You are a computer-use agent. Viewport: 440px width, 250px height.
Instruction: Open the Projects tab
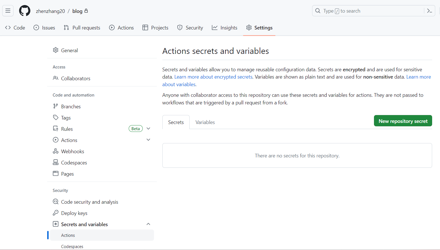coord(155,27)
